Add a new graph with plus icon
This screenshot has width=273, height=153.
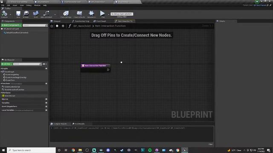(46, 68)
